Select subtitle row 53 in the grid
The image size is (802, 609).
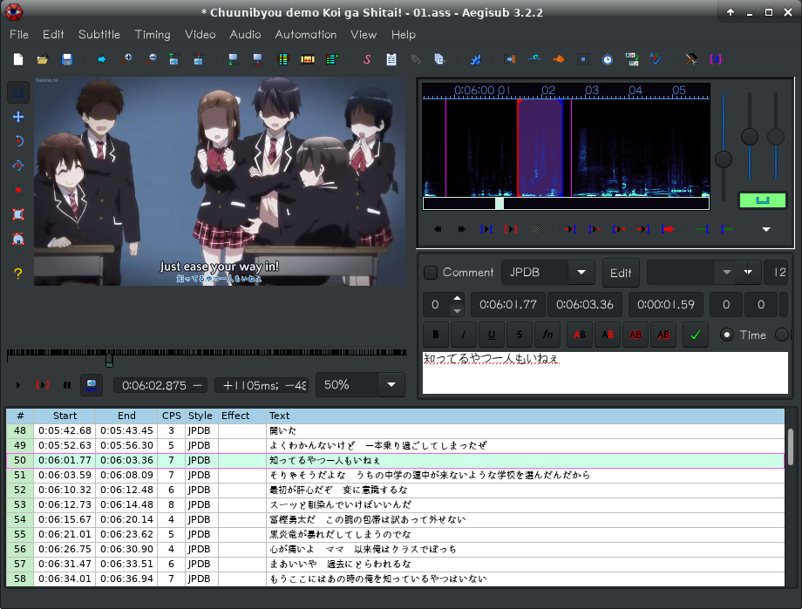tap(395, 504)
